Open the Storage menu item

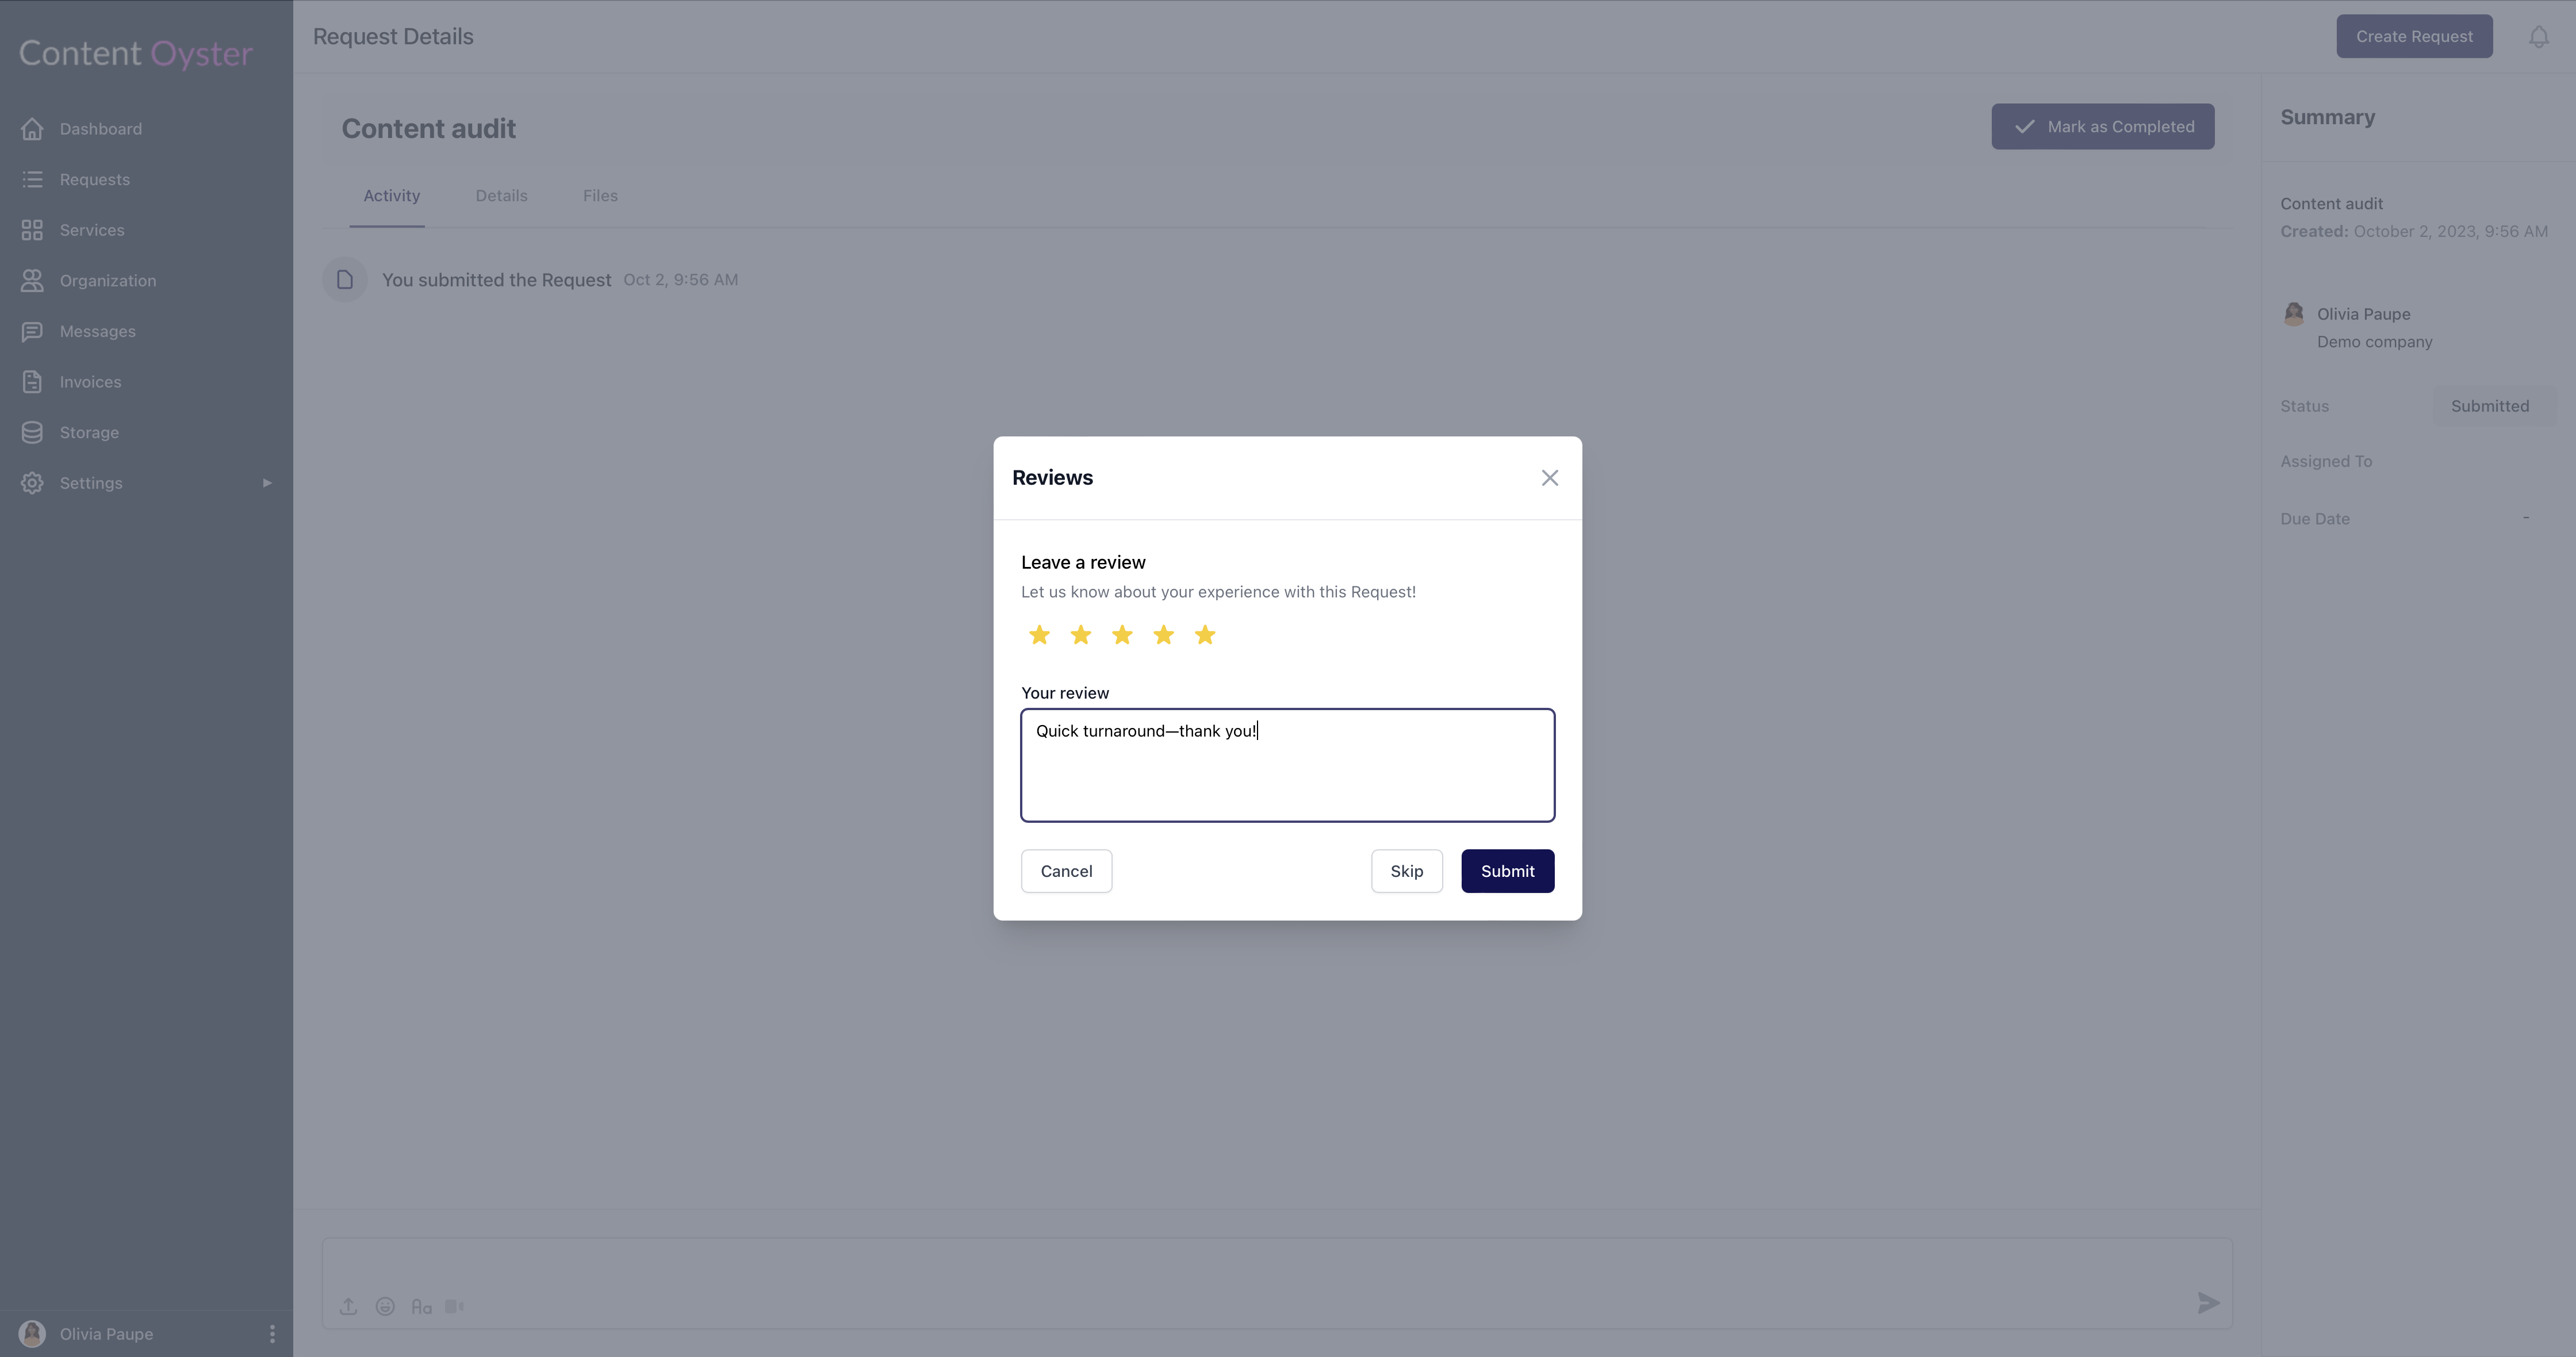click(89, 432)
